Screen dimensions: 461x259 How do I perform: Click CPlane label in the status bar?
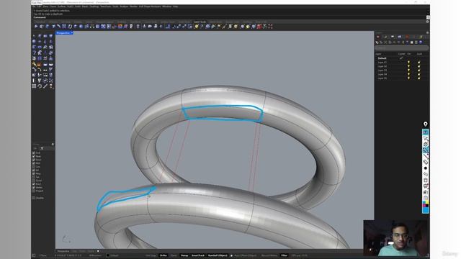click(x=42, y=255)
